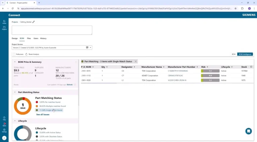Viewport: 257px width, 142px height.
Task: Click the browser address bar
Action: (126, 8)
